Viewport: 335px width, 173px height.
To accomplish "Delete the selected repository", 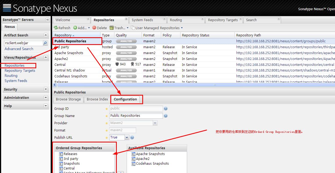I will pos(100,28).
